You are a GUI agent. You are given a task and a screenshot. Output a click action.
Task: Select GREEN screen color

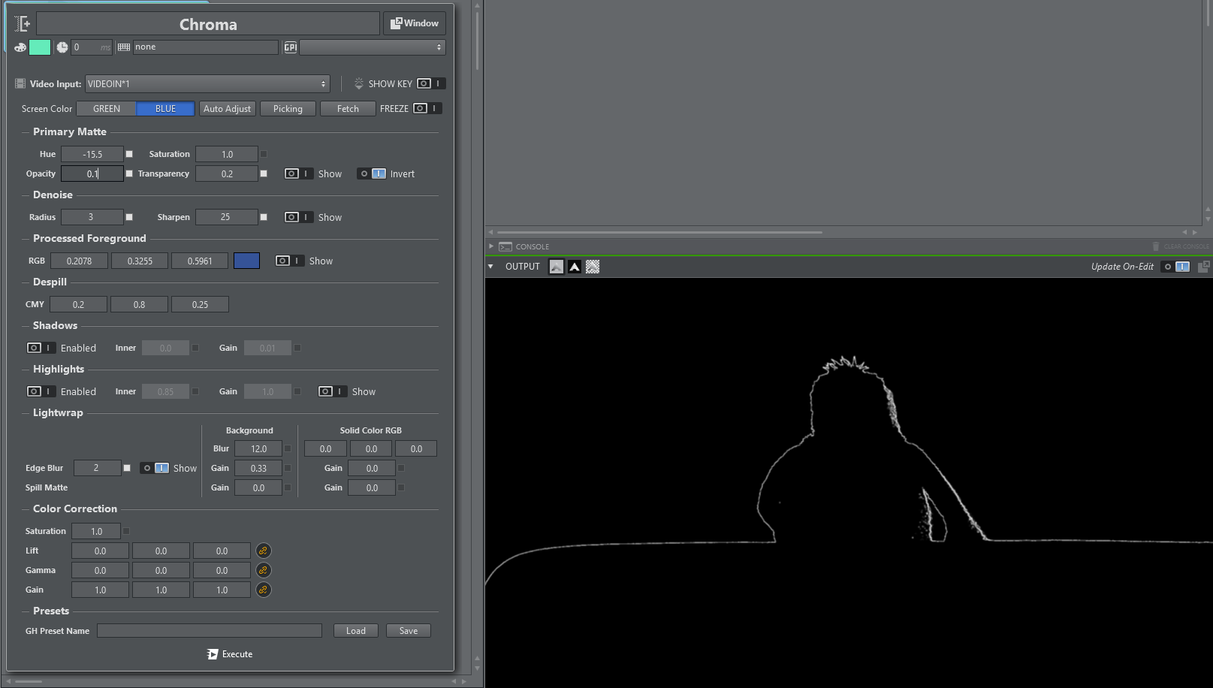point(107,109)
